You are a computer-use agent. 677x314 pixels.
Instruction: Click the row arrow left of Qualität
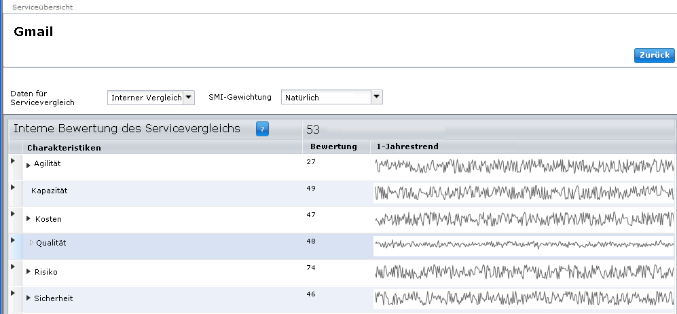pos(13,240)
